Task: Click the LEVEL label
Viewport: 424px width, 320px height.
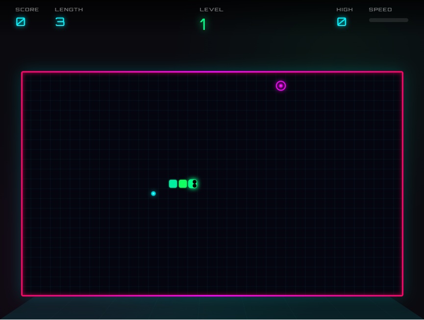Action: (x=211, y=9)
